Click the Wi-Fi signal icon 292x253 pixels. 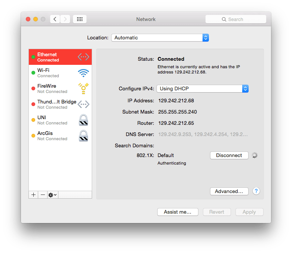[83, 73]
